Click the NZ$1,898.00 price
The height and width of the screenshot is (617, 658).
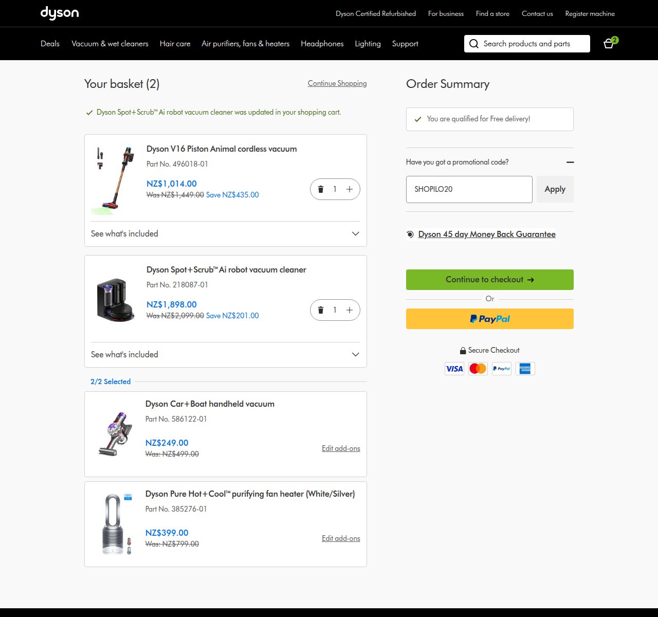(x=172, y=304)
